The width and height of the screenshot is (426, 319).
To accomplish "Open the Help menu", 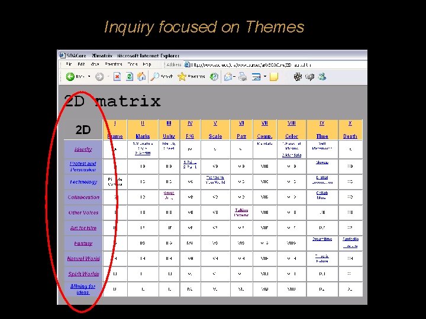I will click(147, 64).
